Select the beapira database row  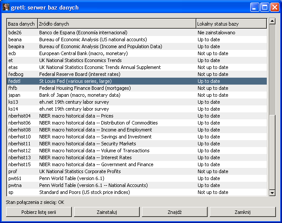point(137,46)
